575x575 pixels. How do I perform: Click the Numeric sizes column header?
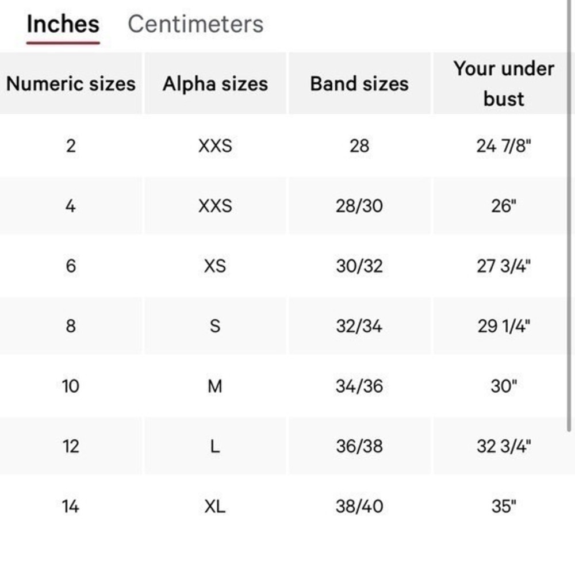click(71, 83)
